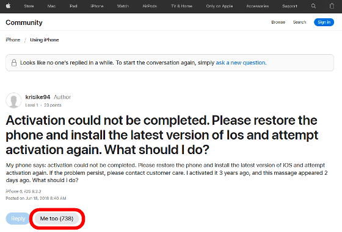Click the lock icon in the notice

(14, 63)
